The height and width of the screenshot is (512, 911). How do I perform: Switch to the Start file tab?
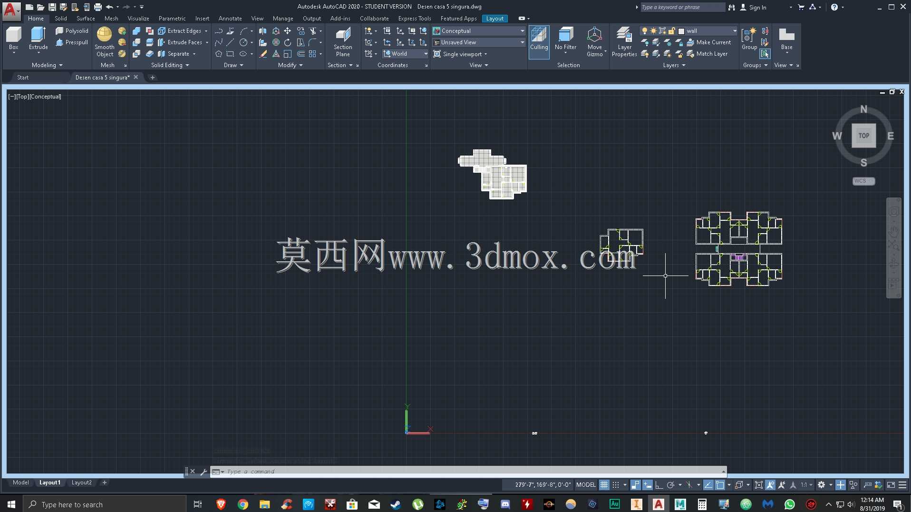click(23, 78)
